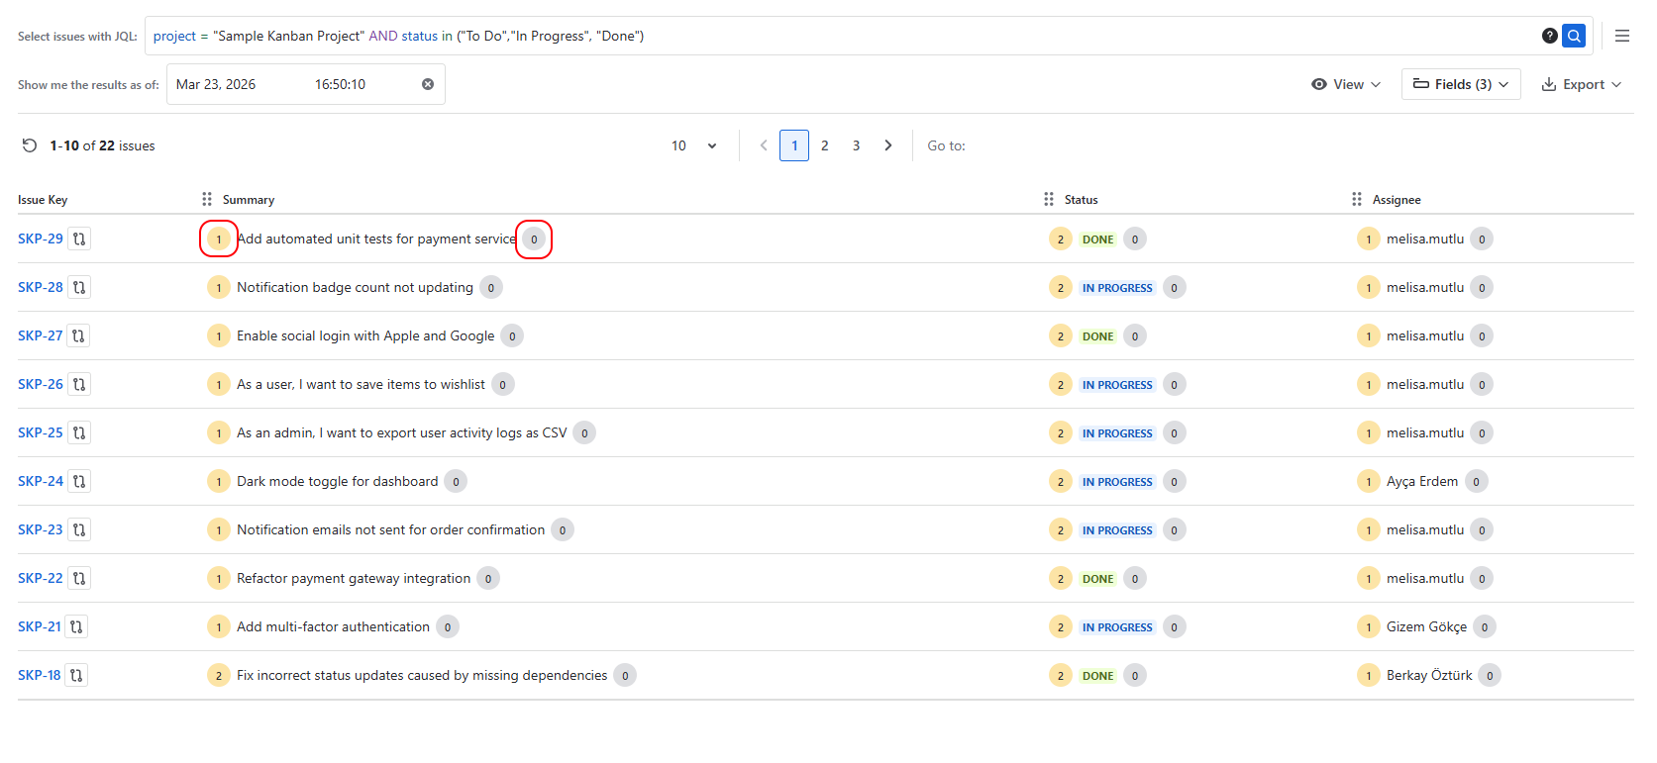Click the JQL query input field

tap(842, 36)
